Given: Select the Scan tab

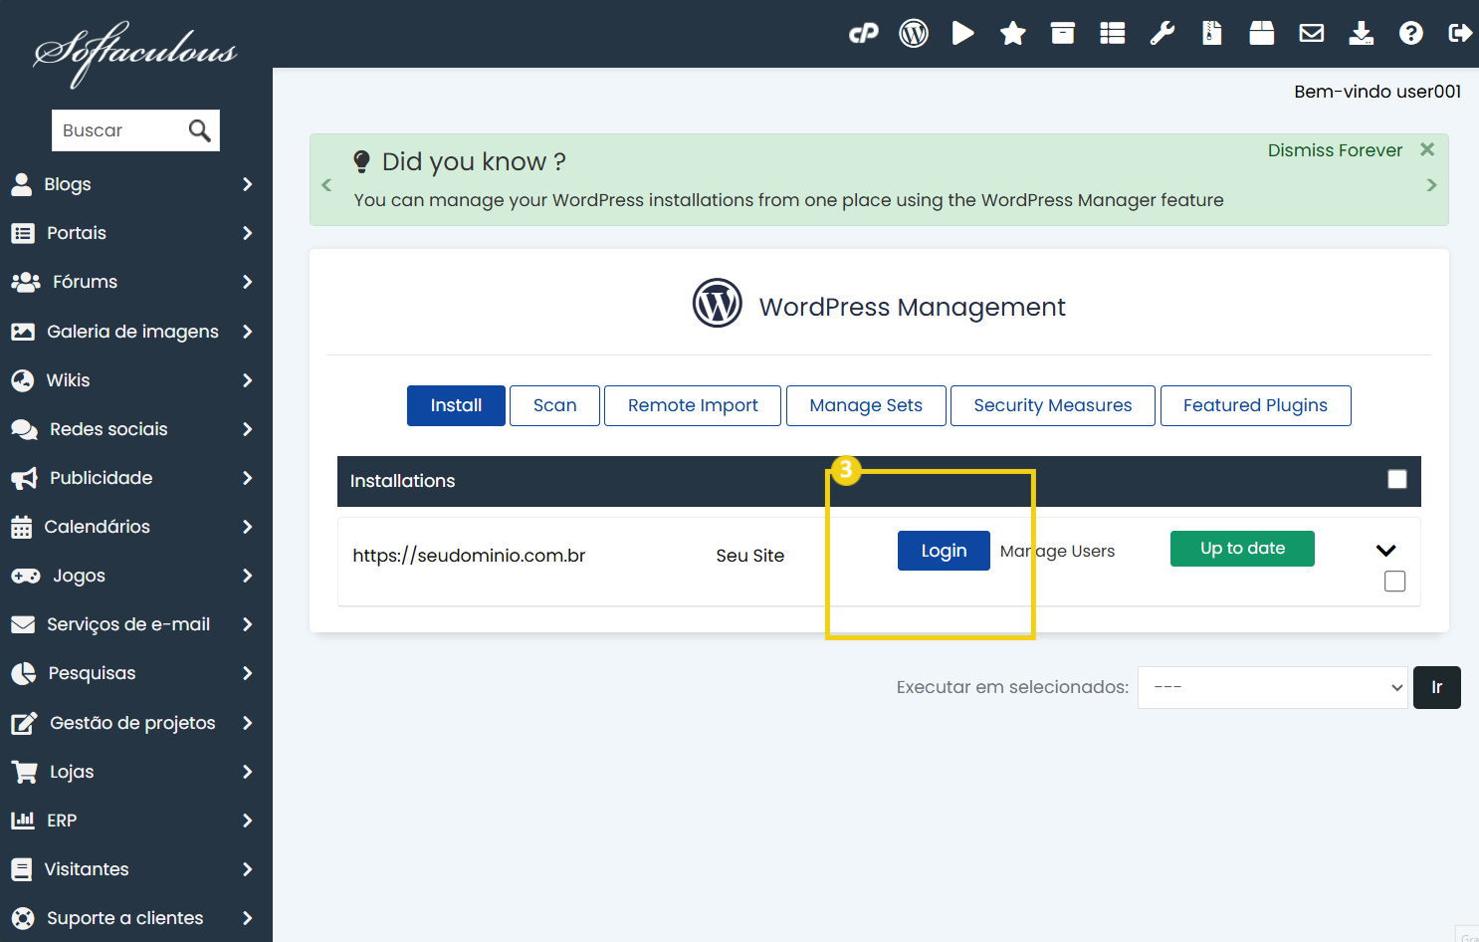Looking at the screenshot, I should pyautogui.click(x=554, y=405).
